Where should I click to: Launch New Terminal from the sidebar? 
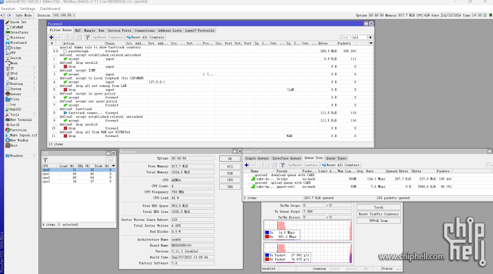click(21, 120)
